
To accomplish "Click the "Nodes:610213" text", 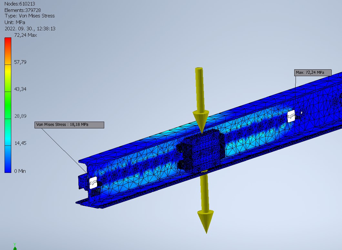I will click(20, 4).
